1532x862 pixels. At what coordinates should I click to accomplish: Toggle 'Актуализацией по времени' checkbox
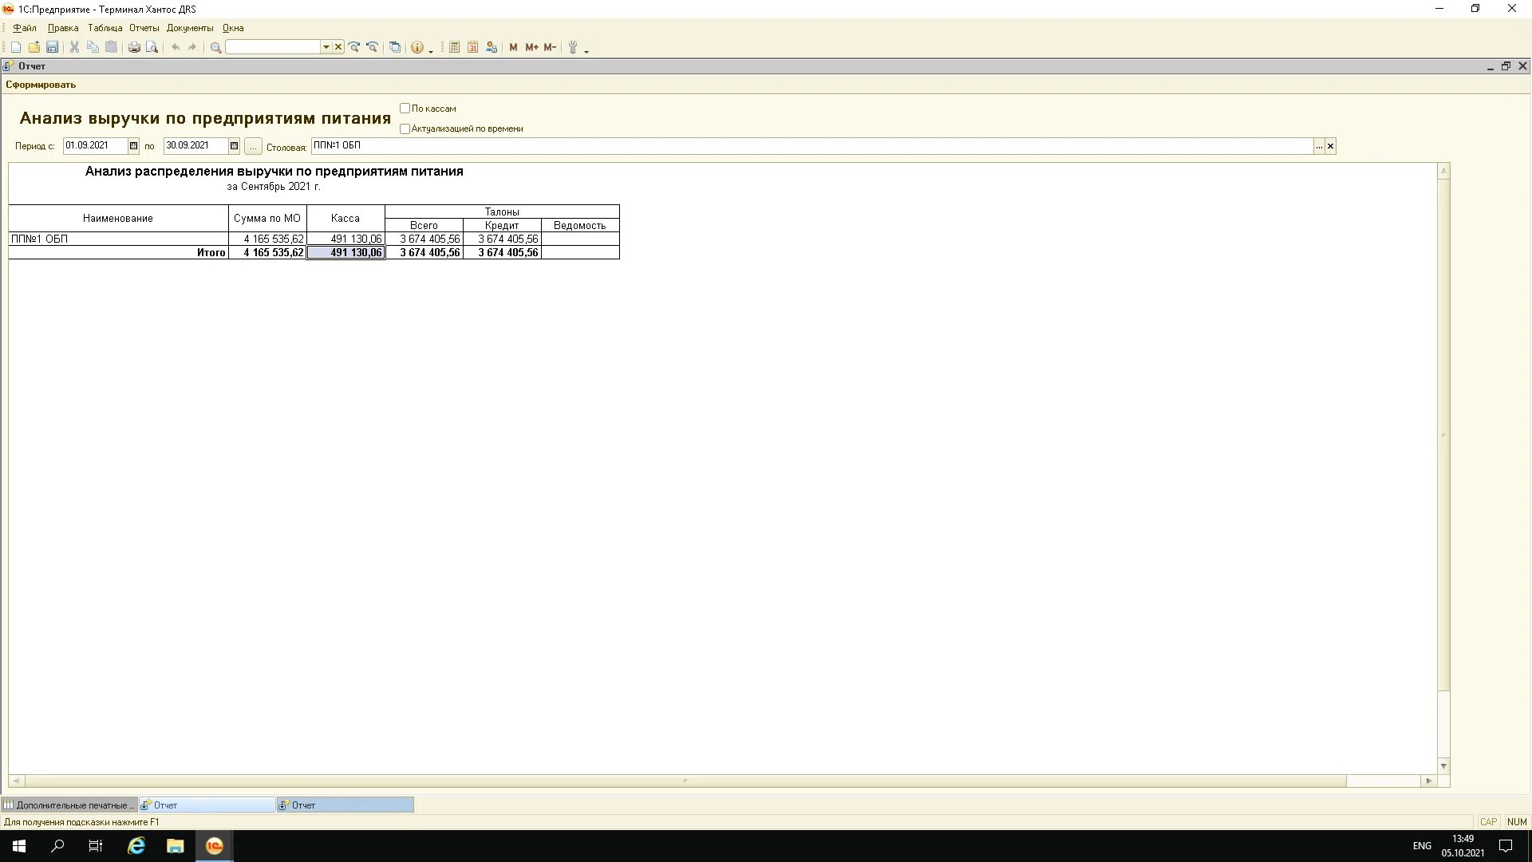coord(405,129)
